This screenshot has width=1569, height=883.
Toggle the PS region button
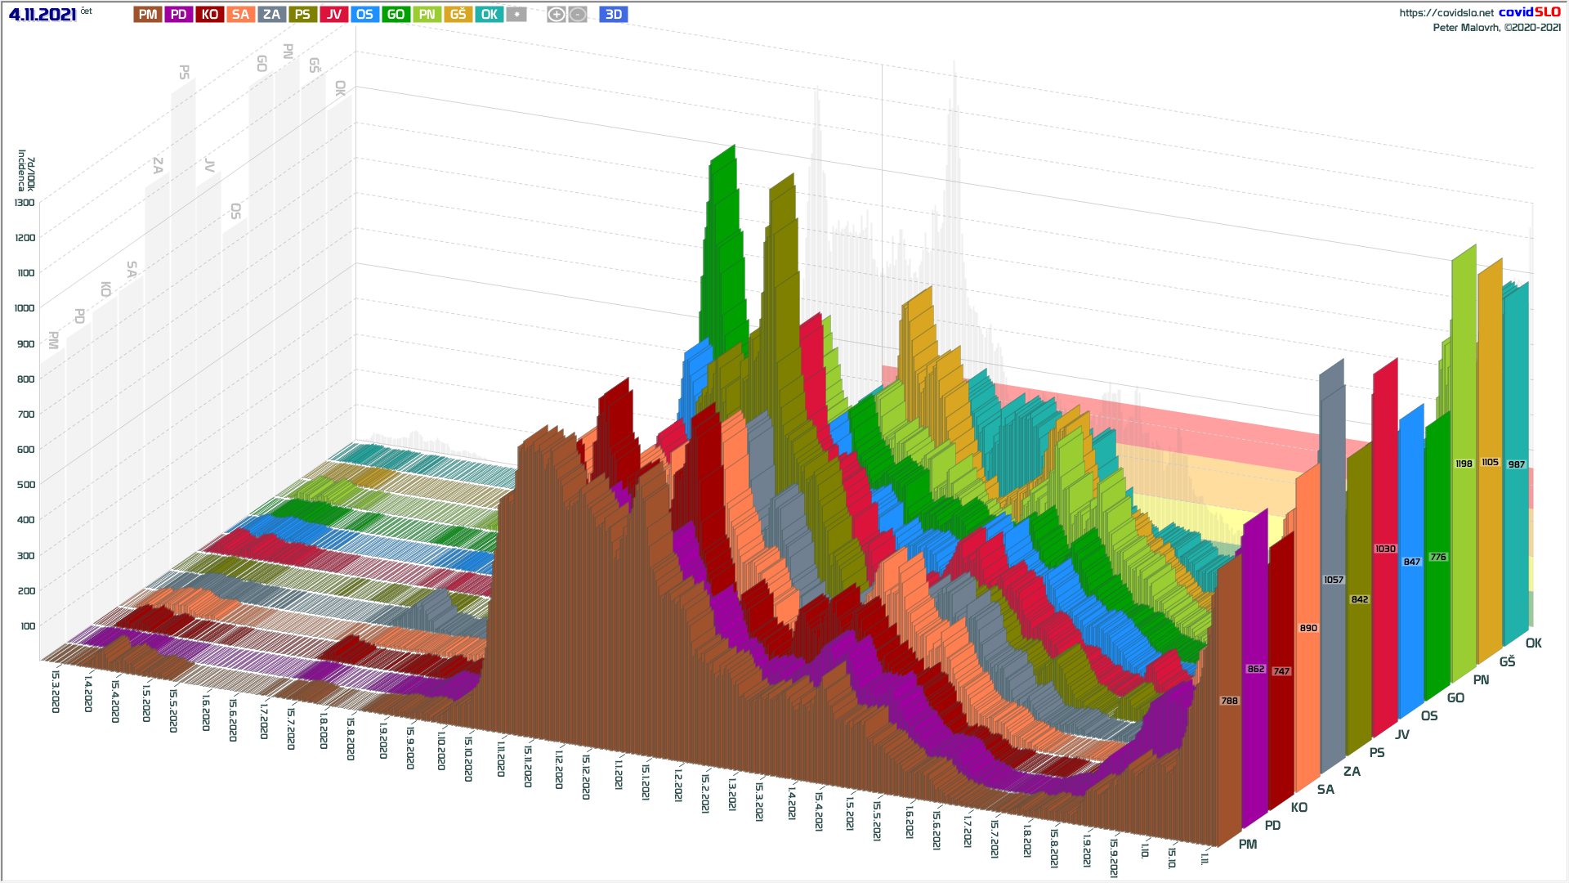[302, 15]
